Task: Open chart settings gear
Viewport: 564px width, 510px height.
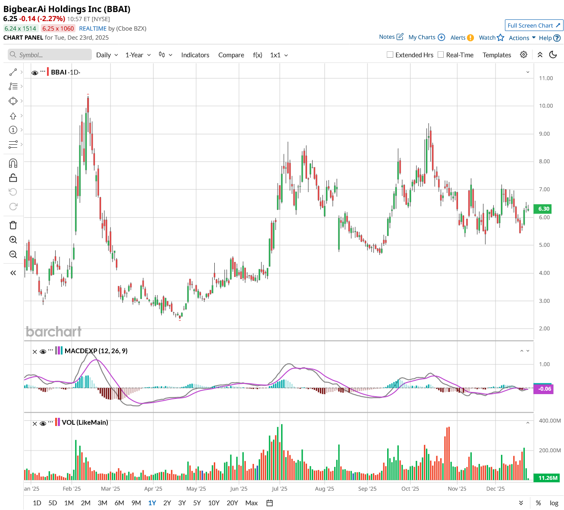Action: click(523, 55)
